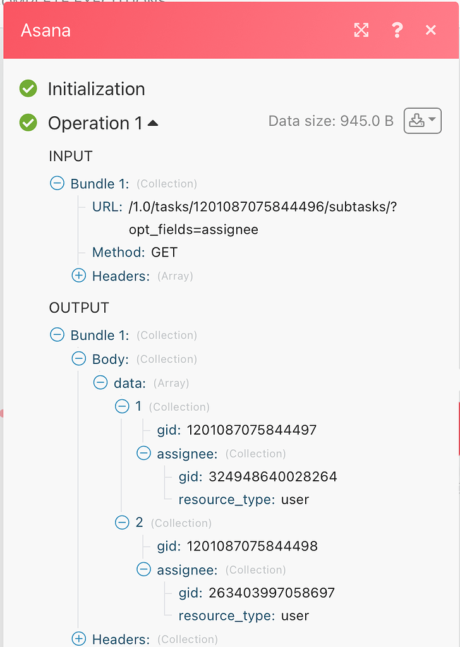The width and height of the screenshot is (460, 647).
Task: Collapse collection 2 in the data array
Action: (x=122, y=523)
